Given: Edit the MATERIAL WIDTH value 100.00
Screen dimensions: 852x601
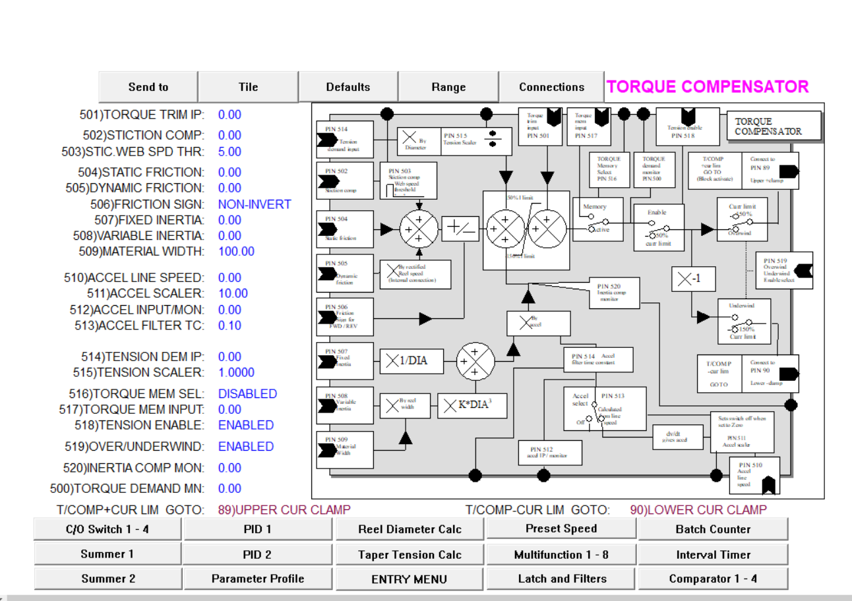Looking at the screenshot, I should tap(236, 252).
